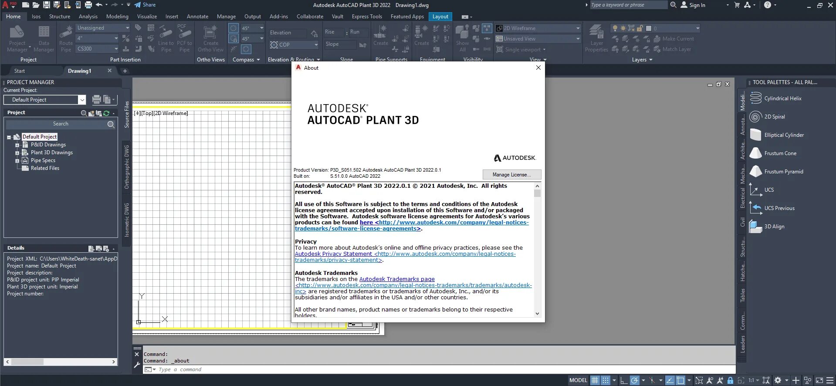Click the Customization hamburger icon in status bar
This screenshot has width=836, height=386.
(830, 380)
